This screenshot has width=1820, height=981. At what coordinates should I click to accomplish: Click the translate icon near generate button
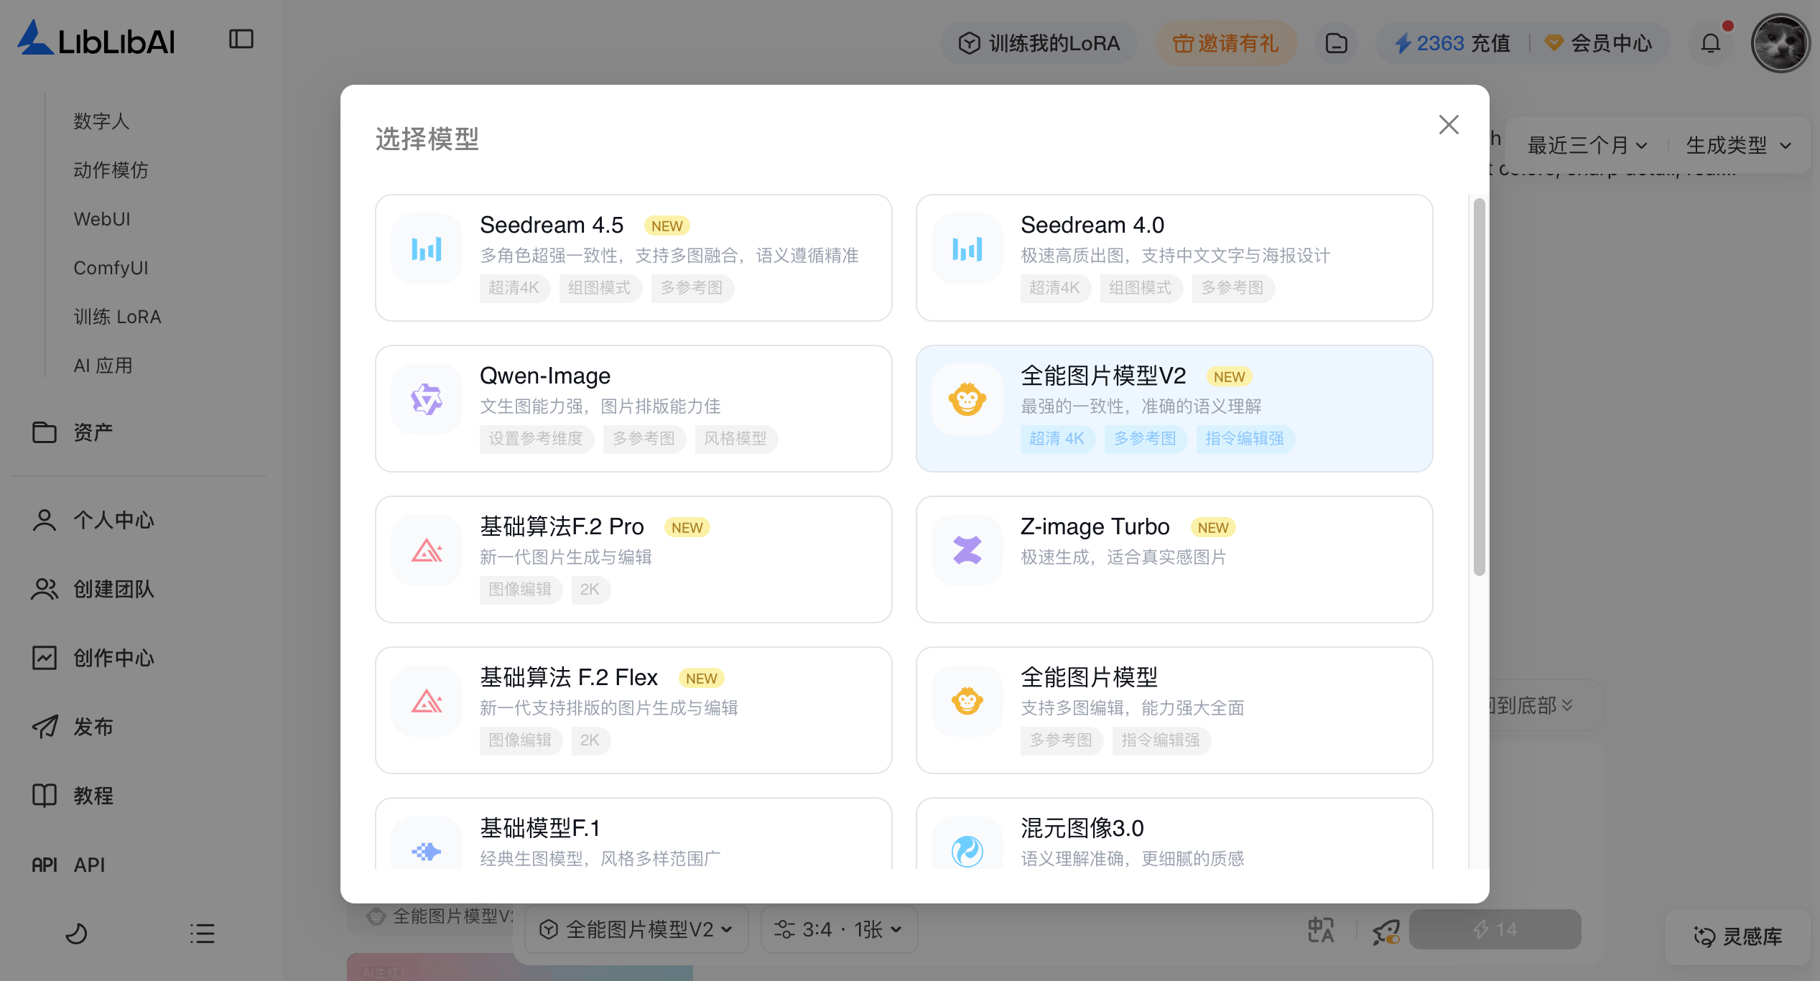coord(1321,930)
